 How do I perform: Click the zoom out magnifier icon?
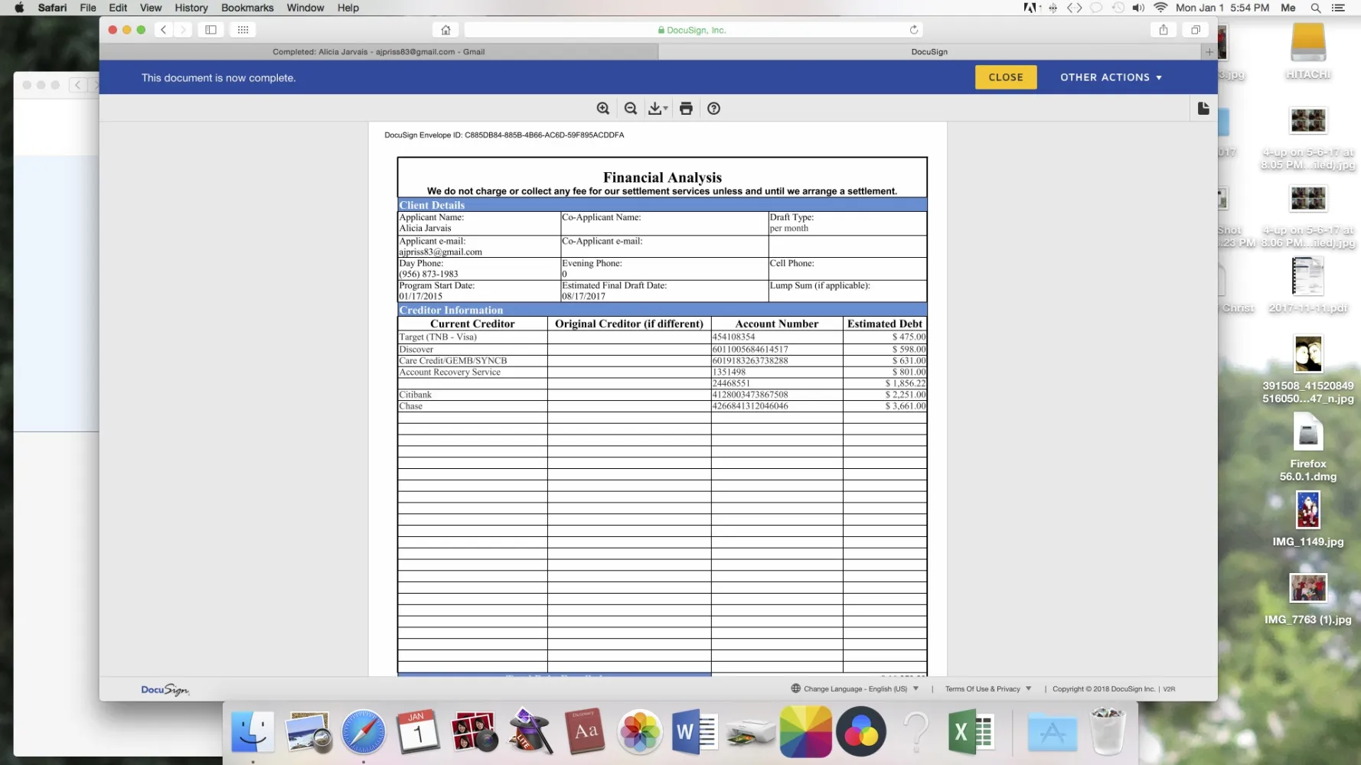631,109
